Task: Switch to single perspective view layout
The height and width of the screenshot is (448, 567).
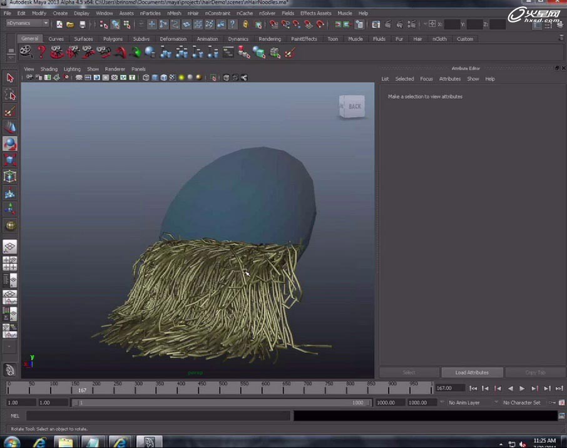Action: click(9, 247)
